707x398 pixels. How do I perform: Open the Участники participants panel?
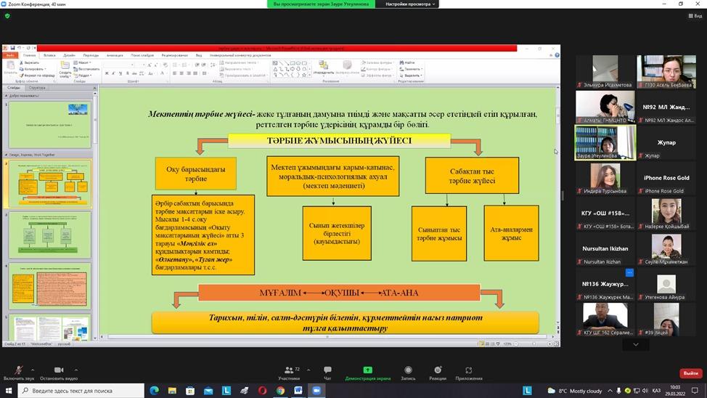click(288, 370)
